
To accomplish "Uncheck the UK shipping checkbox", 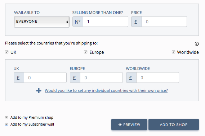I will [7, 52].
